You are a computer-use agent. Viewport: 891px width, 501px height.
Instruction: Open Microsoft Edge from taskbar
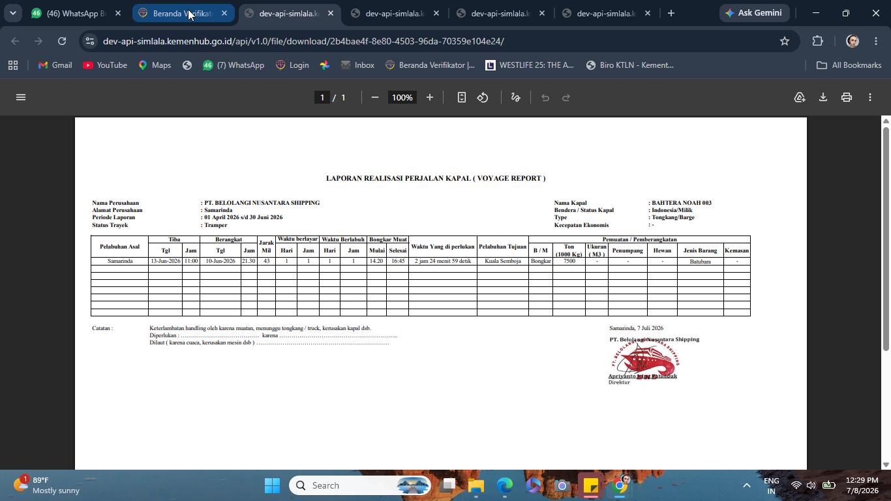[505, 485]
